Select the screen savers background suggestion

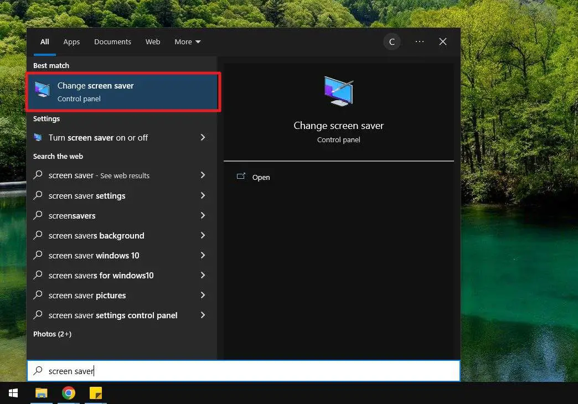[x=96, y=235]
